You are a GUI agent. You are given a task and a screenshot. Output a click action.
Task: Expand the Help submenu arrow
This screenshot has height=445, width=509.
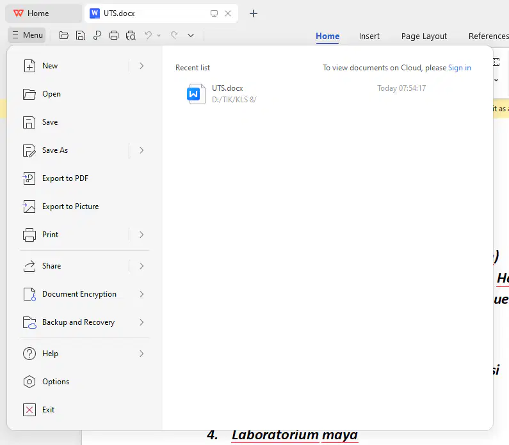click(141, 354)
